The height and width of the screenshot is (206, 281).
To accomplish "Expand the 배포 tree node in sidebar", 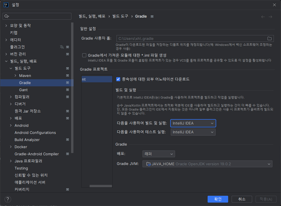I will 11,118.
